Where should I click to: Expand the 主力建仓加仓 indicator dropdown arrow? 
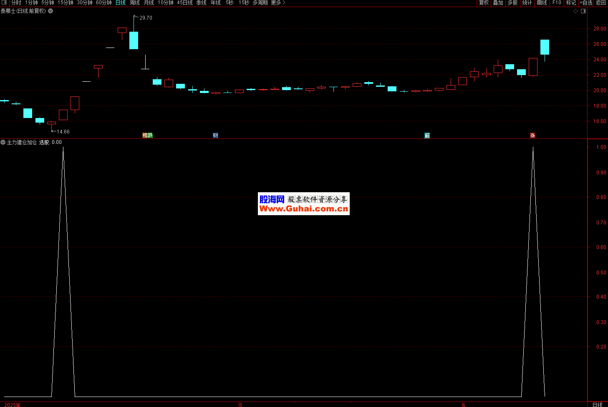click(3, 142)
